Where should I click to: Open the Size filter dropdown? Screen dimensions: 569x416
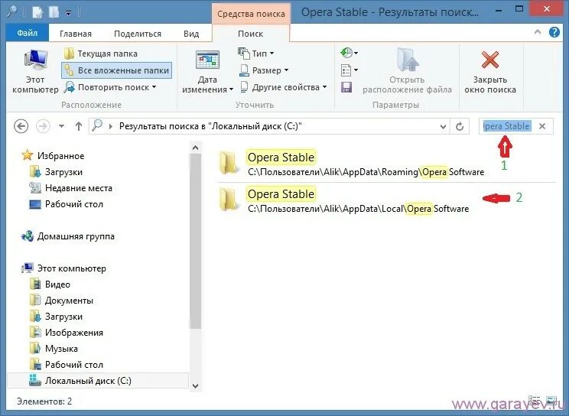264,70
